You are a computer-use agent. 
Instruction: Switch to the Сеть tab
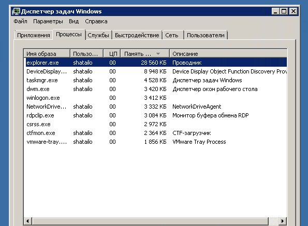[x=172, y=35]
